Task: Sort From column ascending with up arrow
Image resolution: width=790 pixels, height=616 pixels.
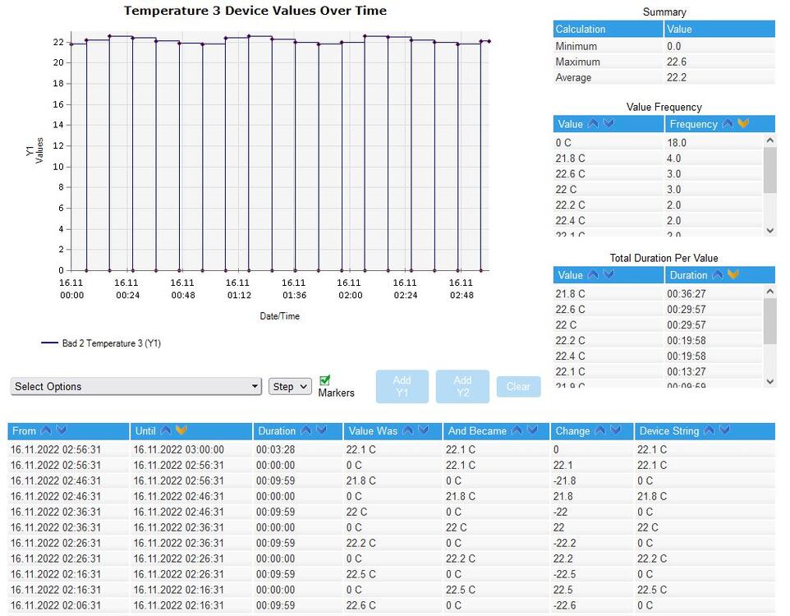Action: point(46,431)
